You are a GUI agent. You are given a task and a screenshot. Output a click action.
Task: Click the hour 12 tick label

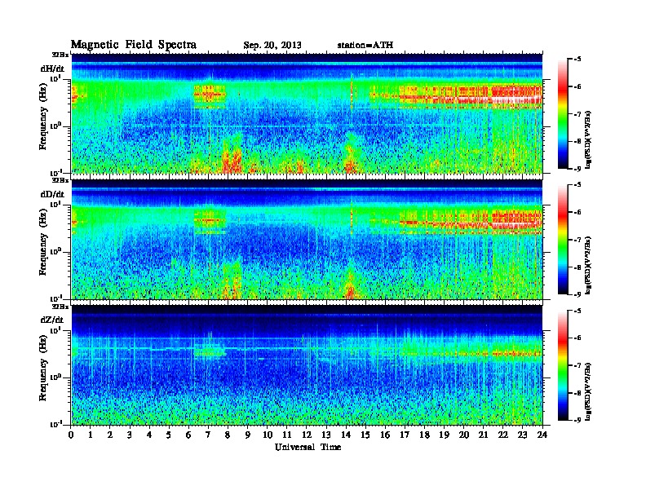[307, 435]
